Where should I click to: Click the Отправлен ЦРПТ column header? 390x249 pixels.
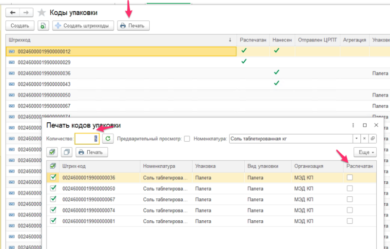point(317,40)
